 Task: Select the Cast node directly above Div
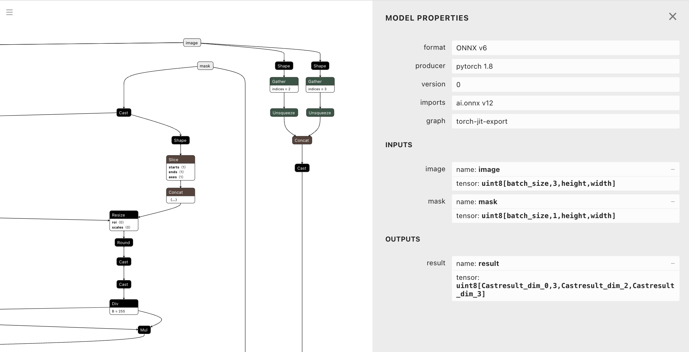124,284
